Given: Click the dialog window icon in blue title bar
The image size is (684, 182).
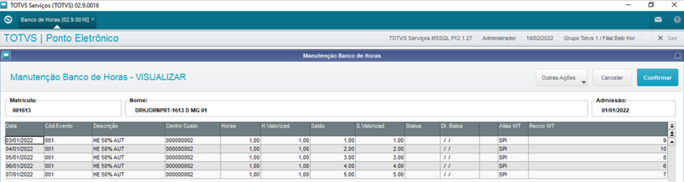Looking at the screenshot, I should 6,56.
